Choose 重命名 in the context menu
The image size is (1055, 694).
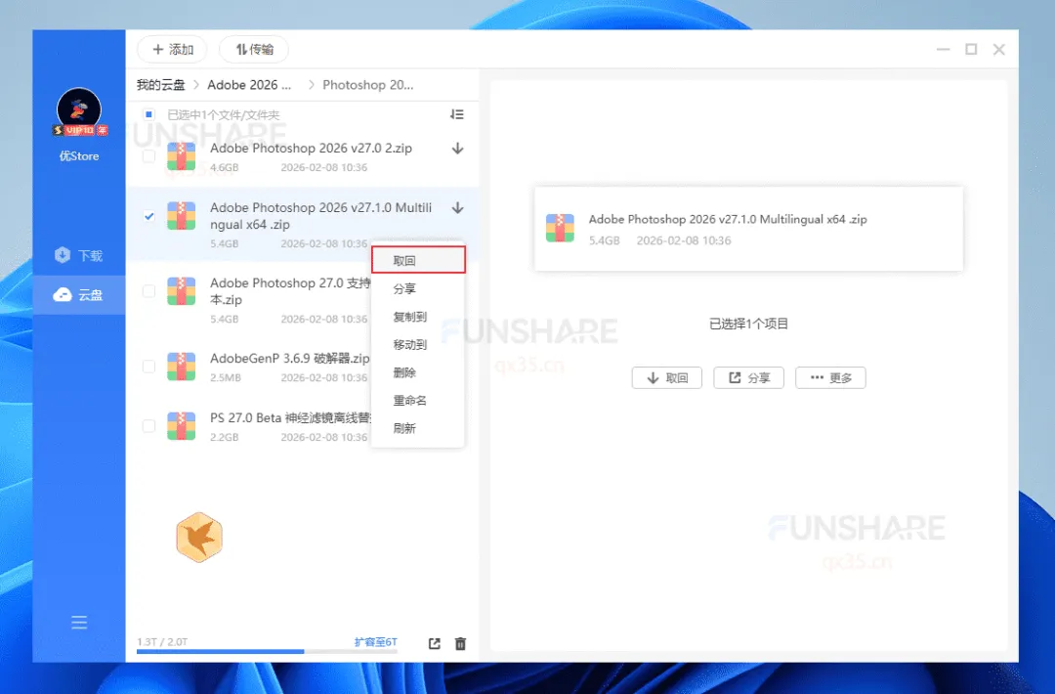(418, 400)
